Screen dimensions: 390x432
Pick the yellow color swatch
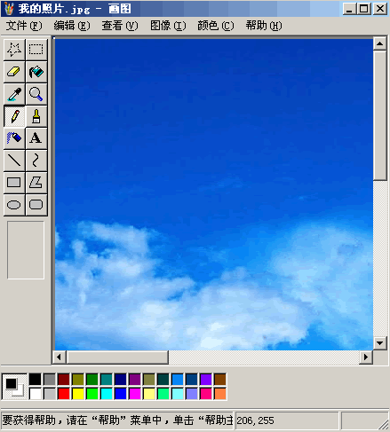(x=78, y=394)
